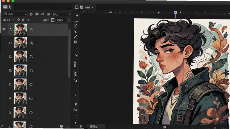Toggle the diamond marker on bottom row A
This screenshot has width=230, height=129.
point(30,126)
